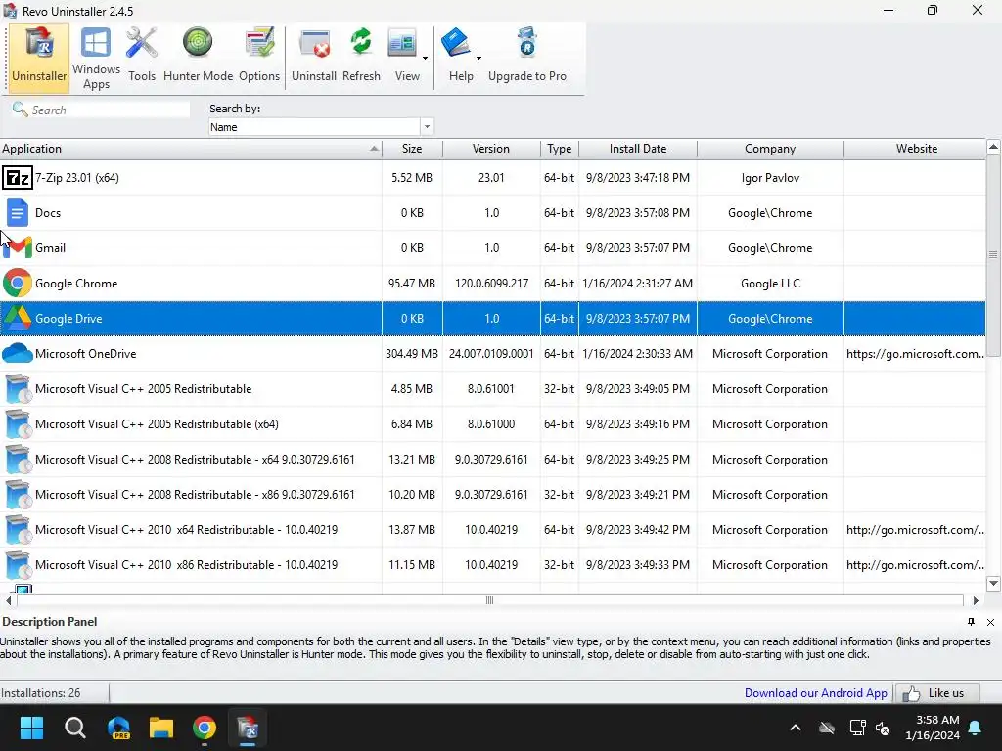Sort by Company column header
This screenshot has height=751, width=1002.
(770, 149)
